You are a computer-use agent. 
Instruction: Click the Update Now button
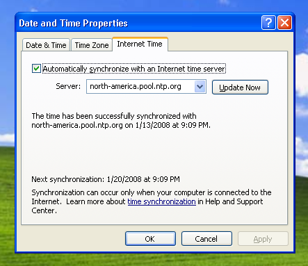(x=240, y=88)
